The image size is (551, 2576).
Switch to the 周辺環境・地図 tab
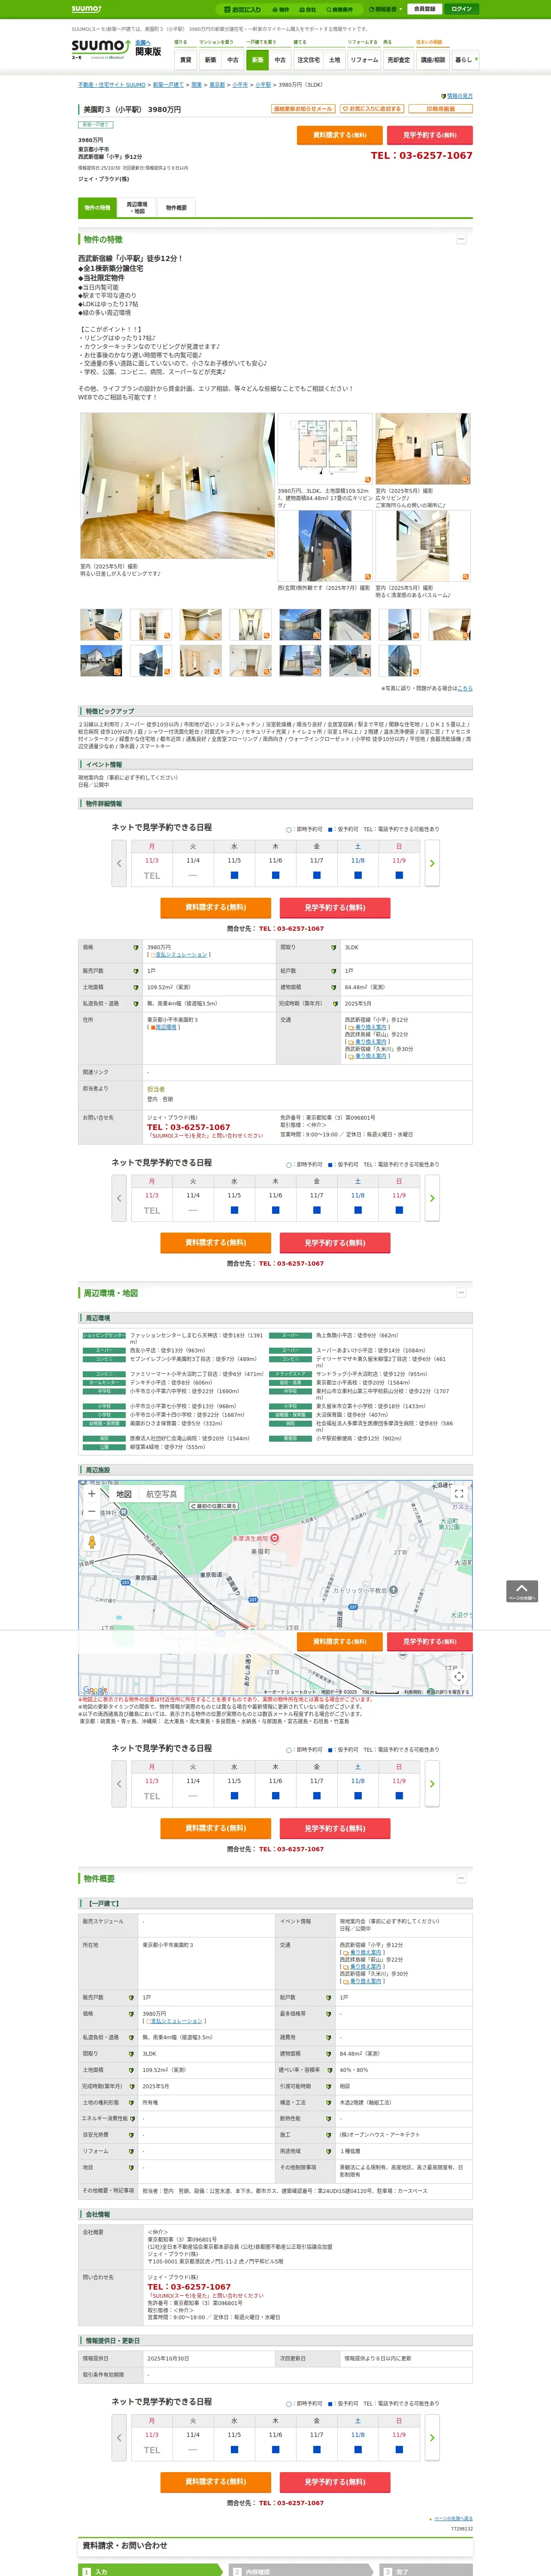137,208
